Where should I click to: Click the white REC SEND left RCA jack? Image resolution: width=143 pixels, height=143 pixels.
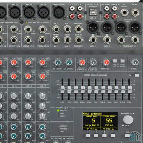(x=107, y=9)
